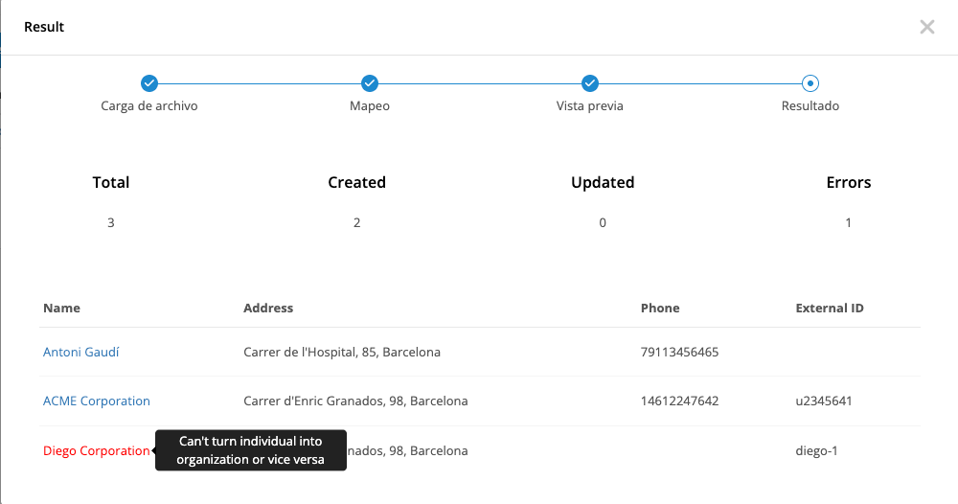The image size is (958, 504).
Task: Click the Created count value 2
Action: (x=356, y=222)
